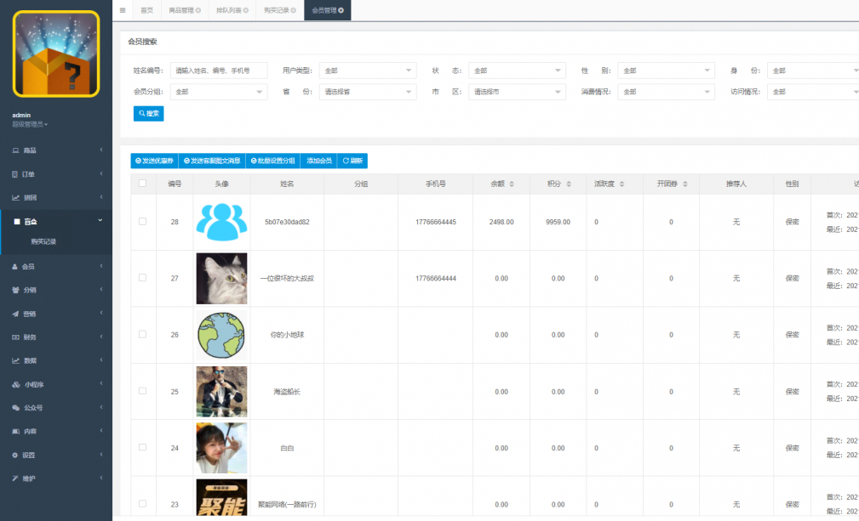859x521 pixels.
Task: Open the 商品 menu icon in sidebar
Action: (x=15, y=150)
